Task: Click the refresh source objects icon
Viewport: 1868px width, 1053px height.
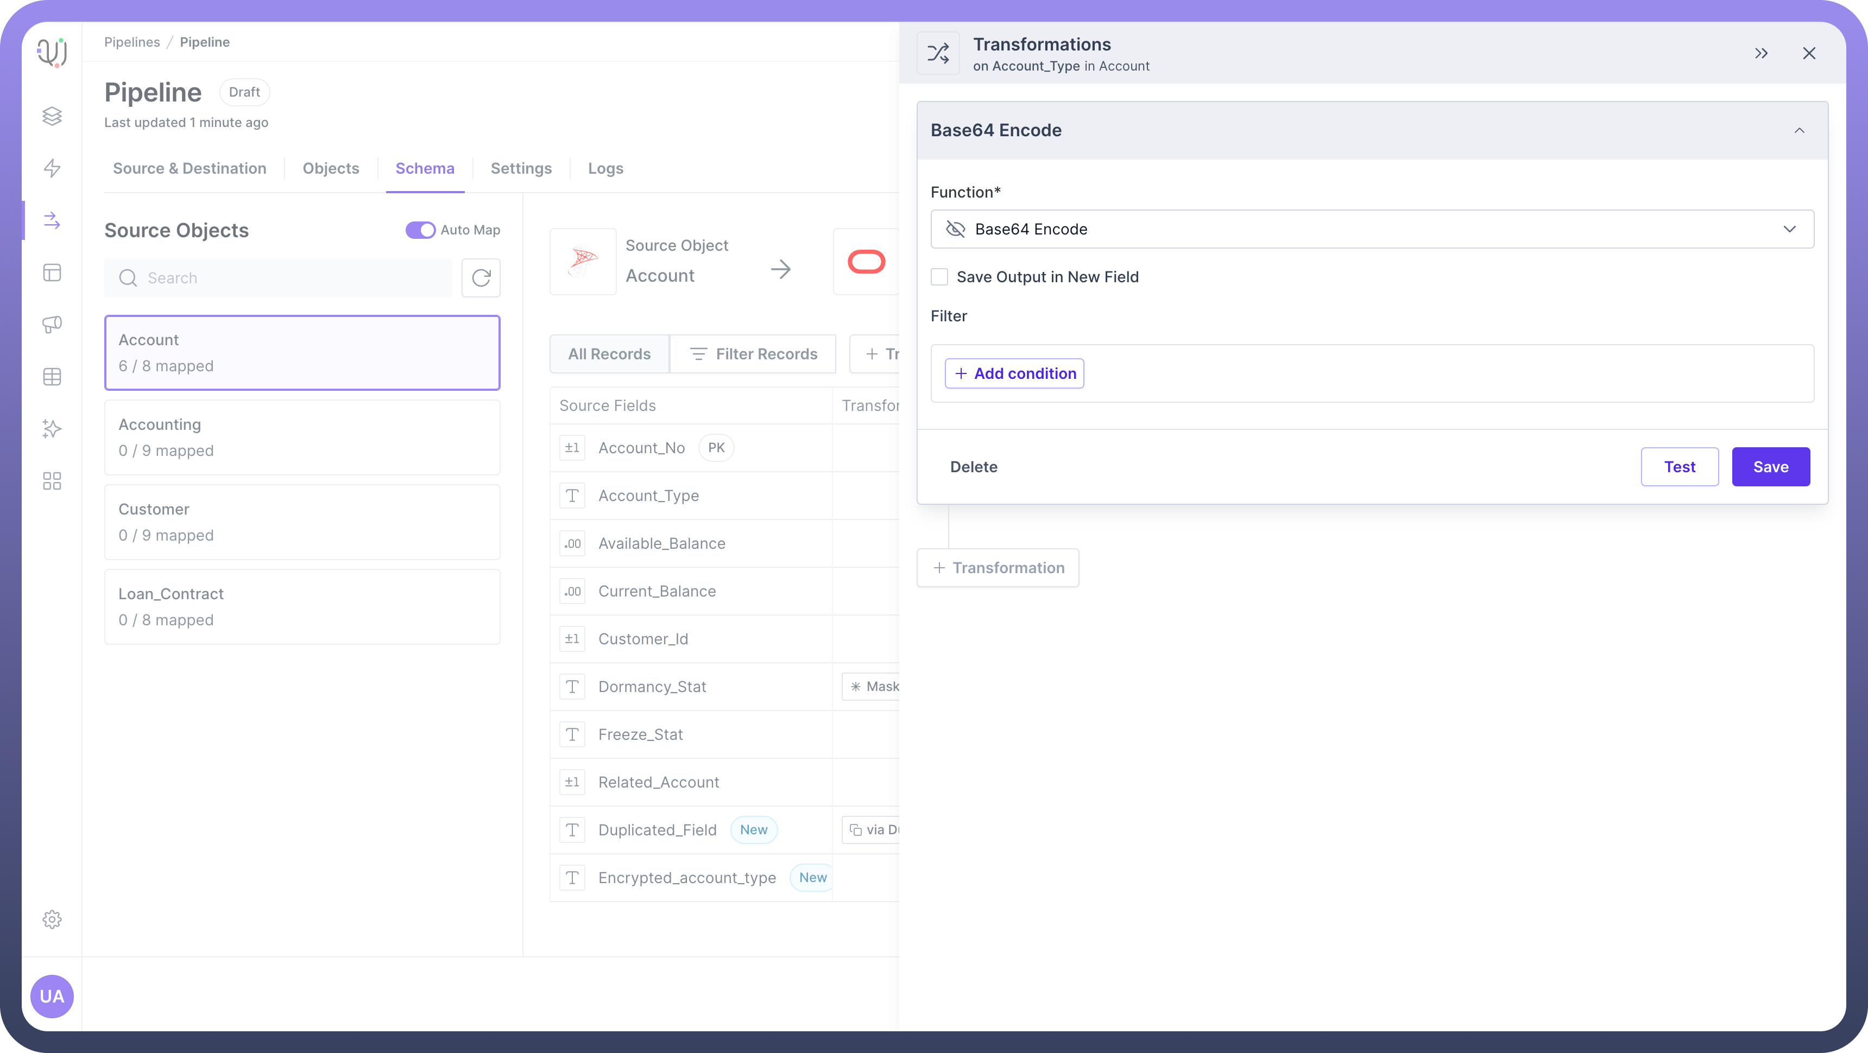Action: pos(481,277)
